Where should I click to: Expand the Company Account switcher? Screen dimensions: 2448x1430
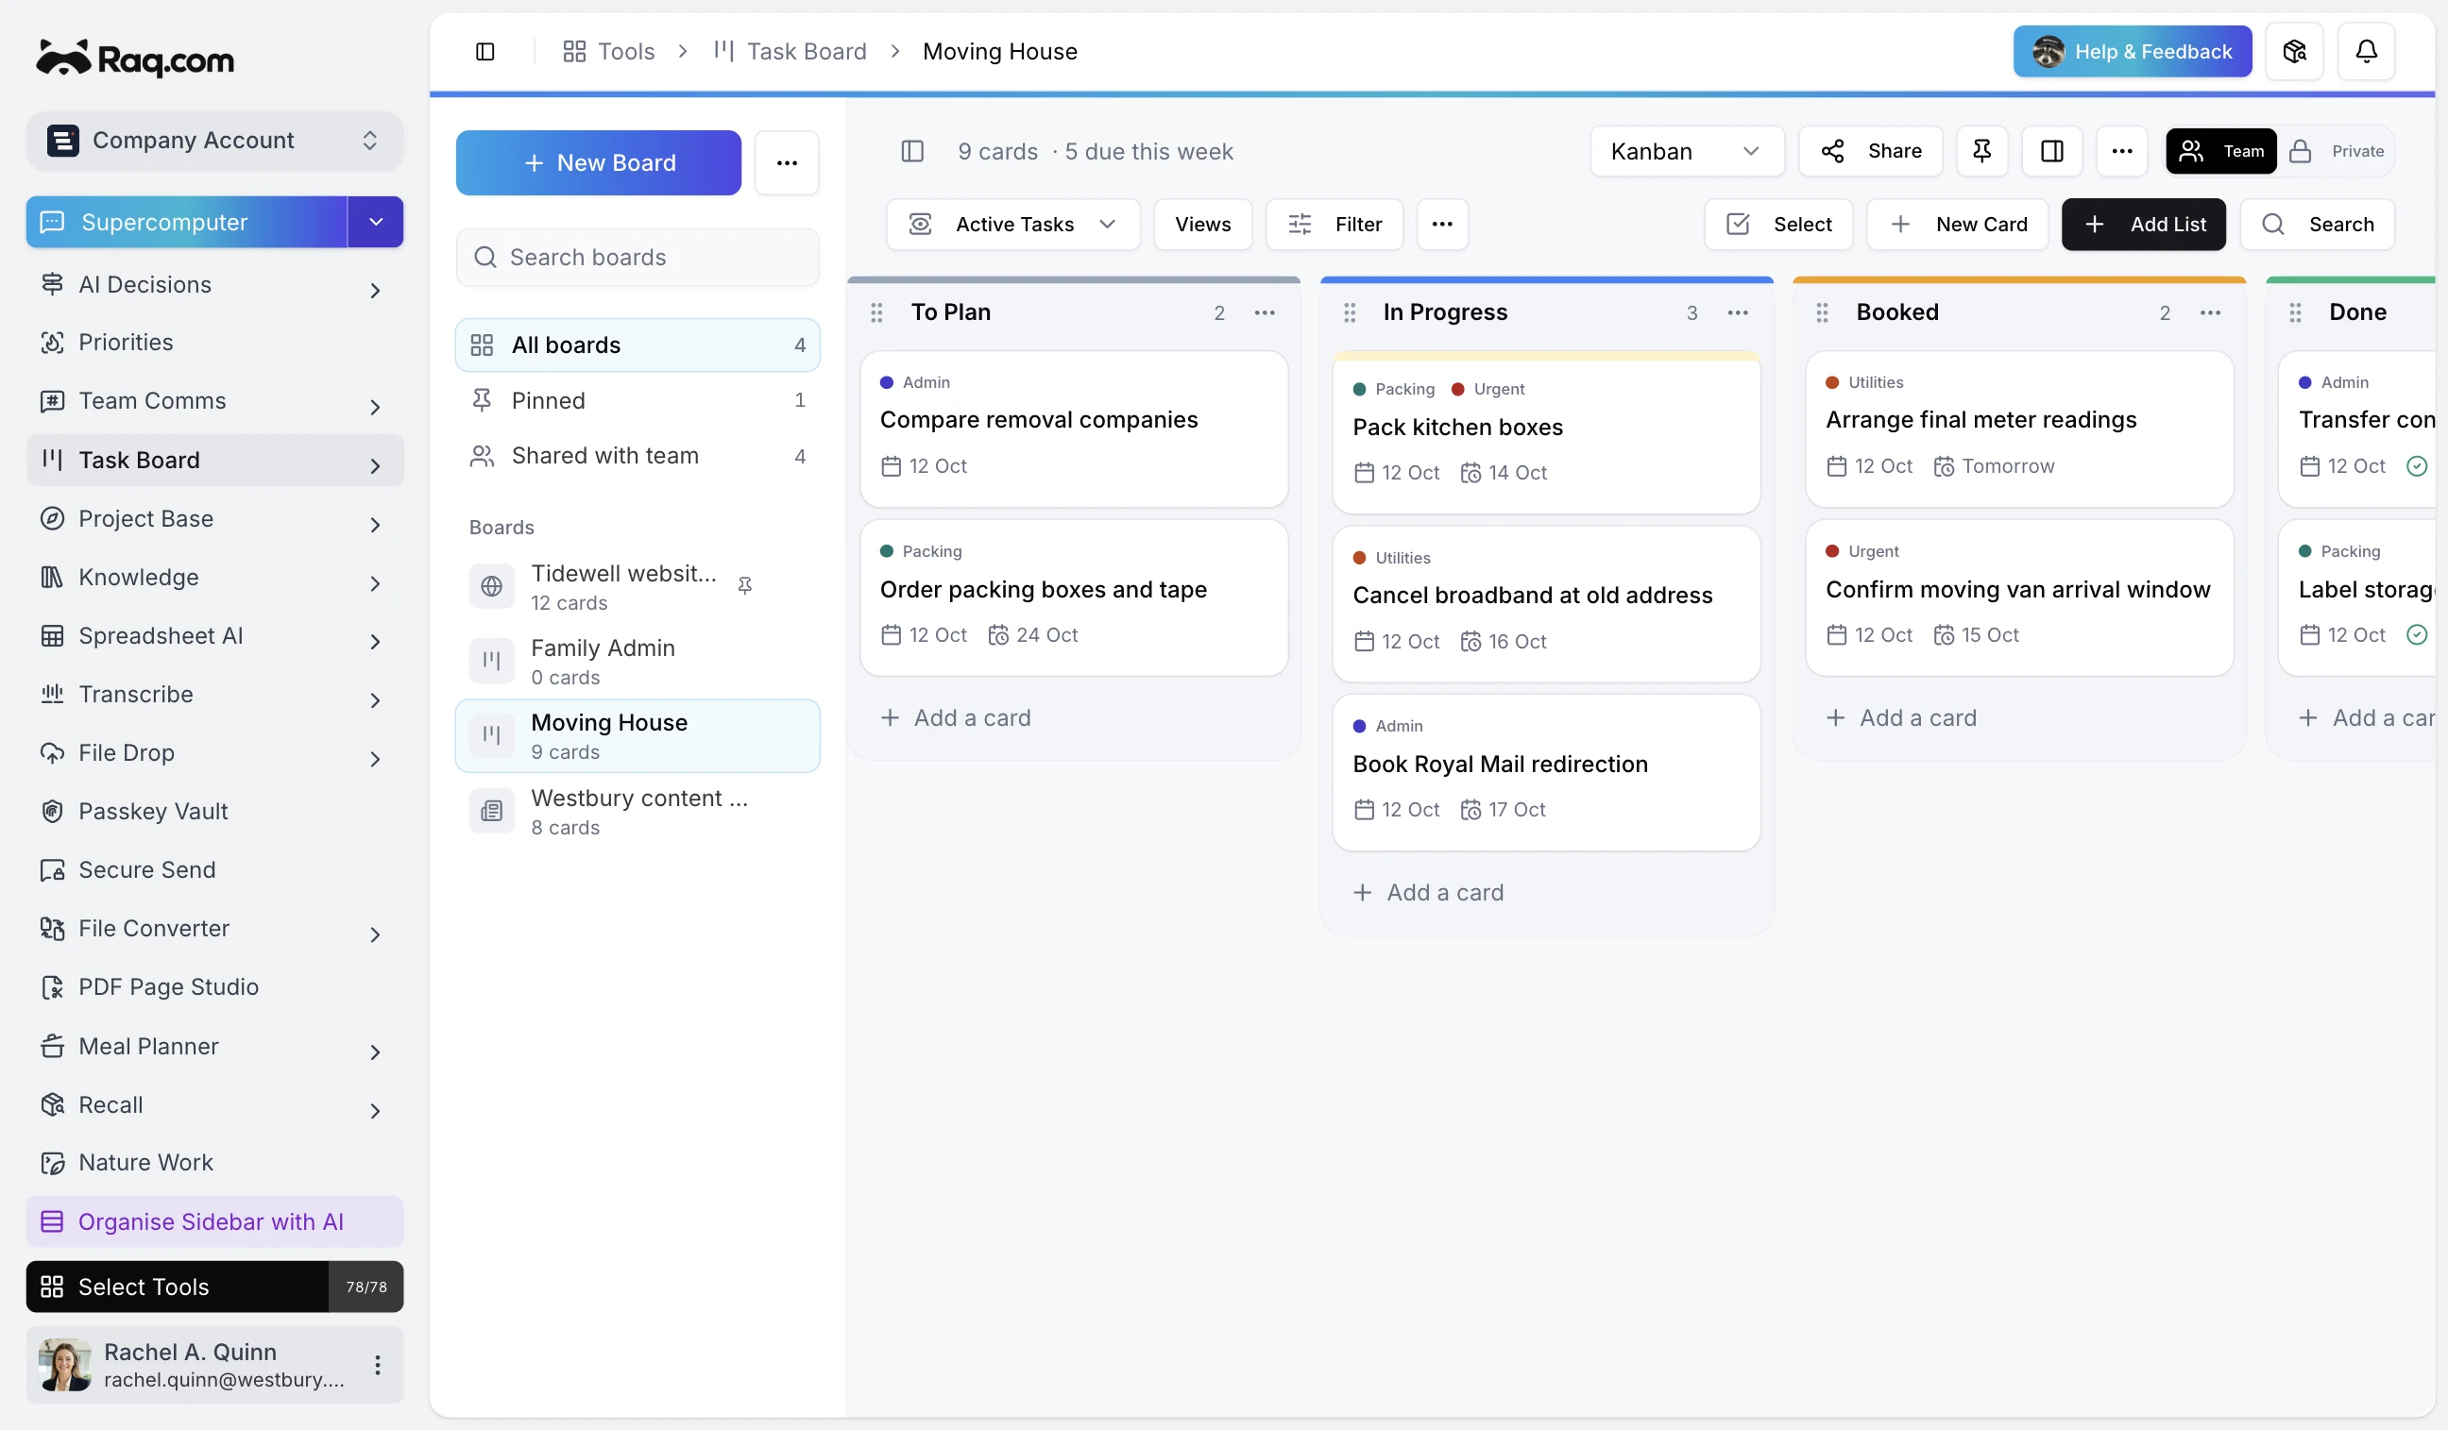coord(214,141)
